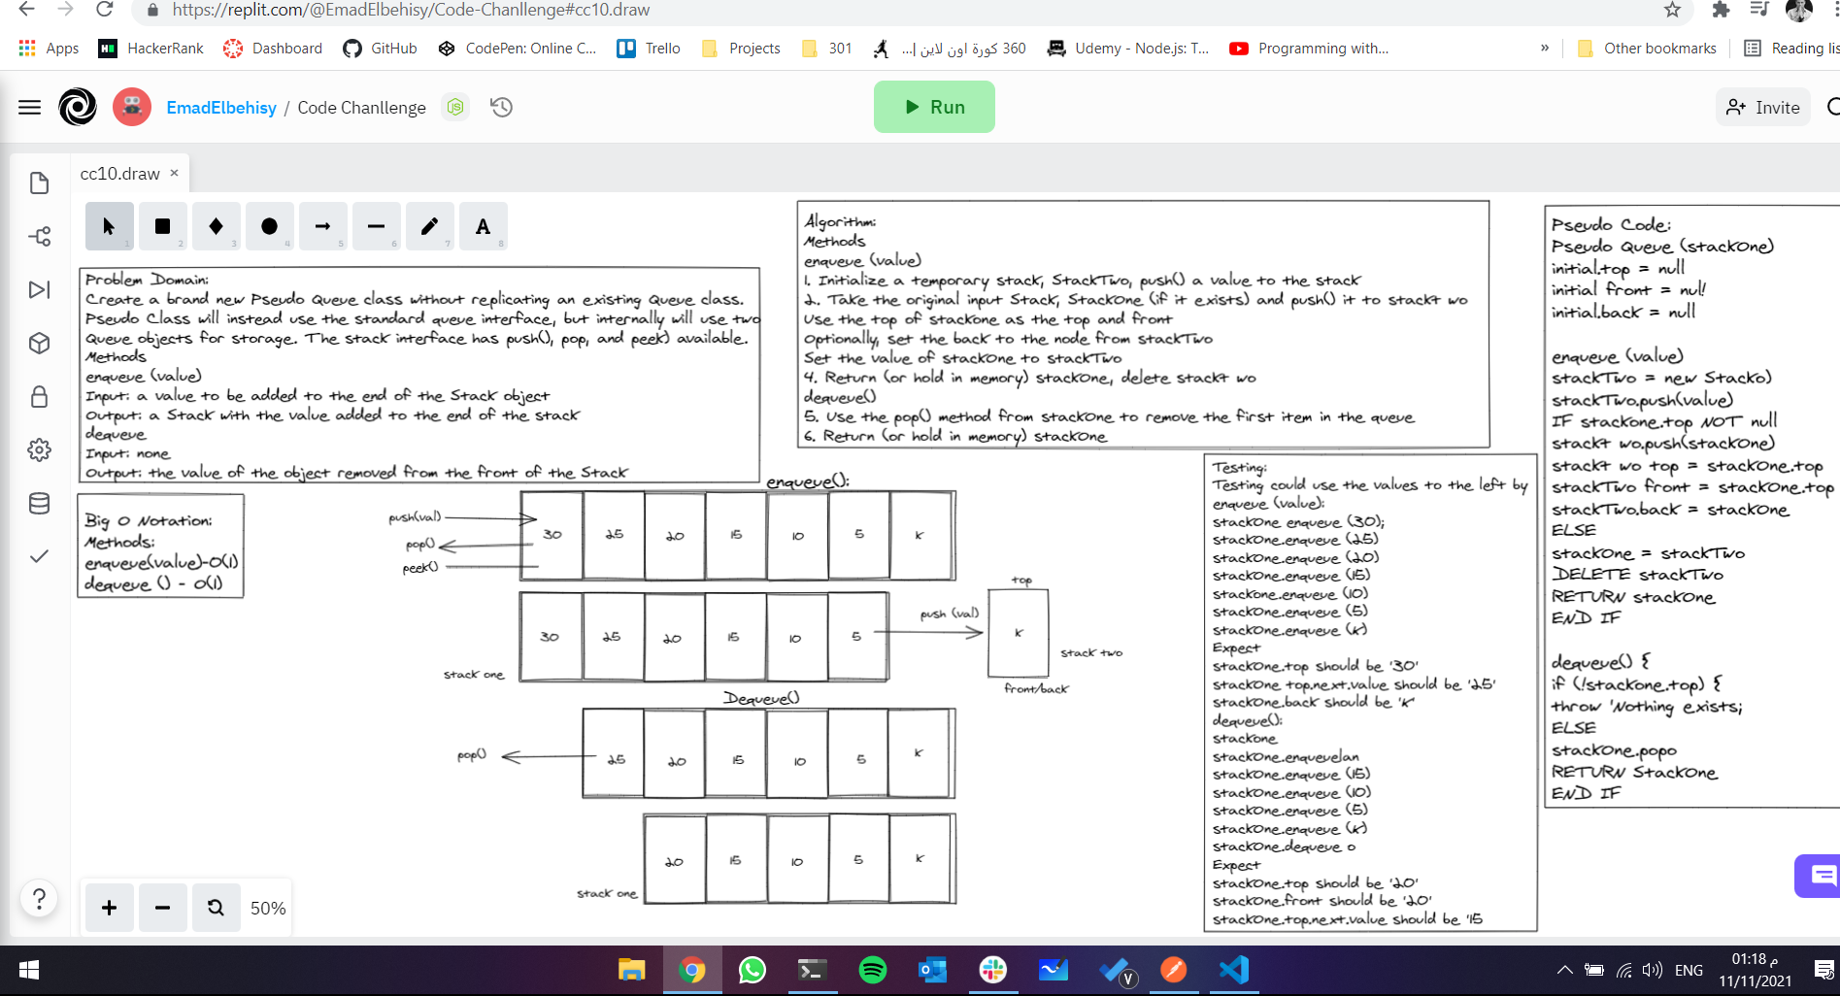Screen dimensions: 1840x996
Task: Click the EmadElbehisy user avatar
Action: point(132,107)
